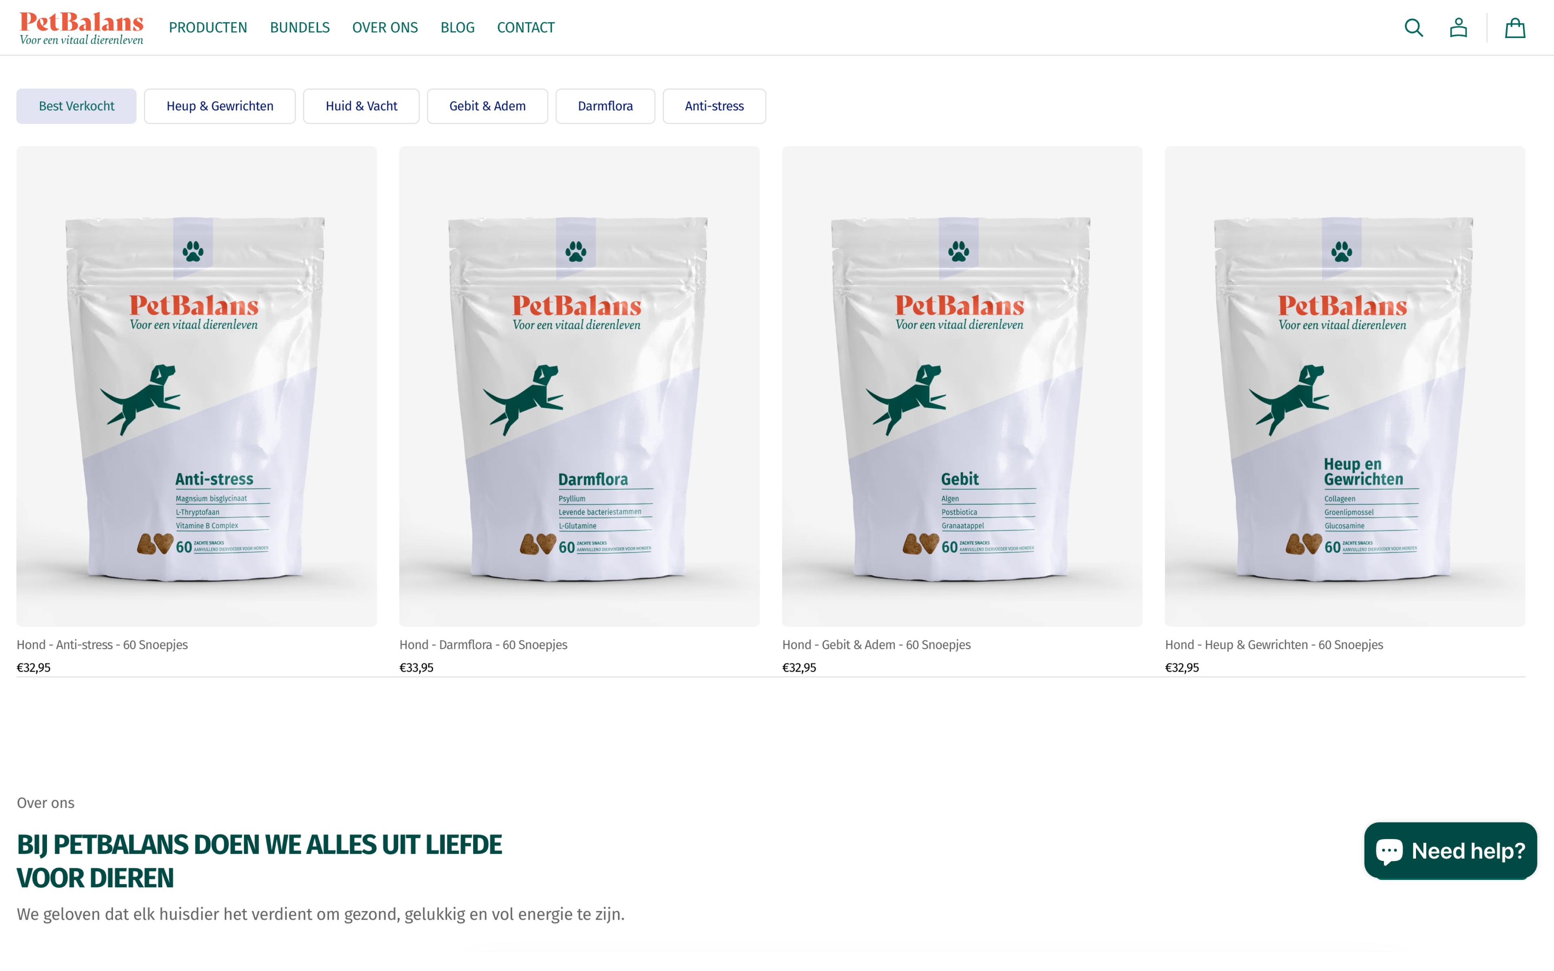Switch to the Huid & Vacht tab
This screenshot has width=1554, height=971.
point(361,106)
